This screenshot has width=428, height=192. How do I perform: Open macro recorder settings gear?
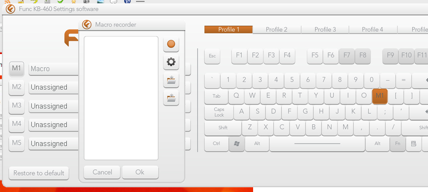pyautogui.click(x=171, y=62)
